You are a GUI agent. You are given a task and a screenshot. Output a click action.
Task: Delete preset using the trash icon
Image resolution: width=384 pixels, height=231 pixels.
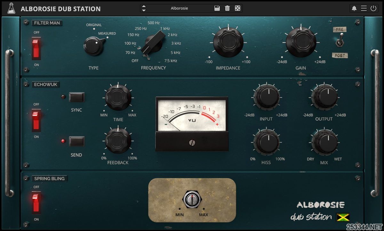pyautogui.click(x=227, y=8)
